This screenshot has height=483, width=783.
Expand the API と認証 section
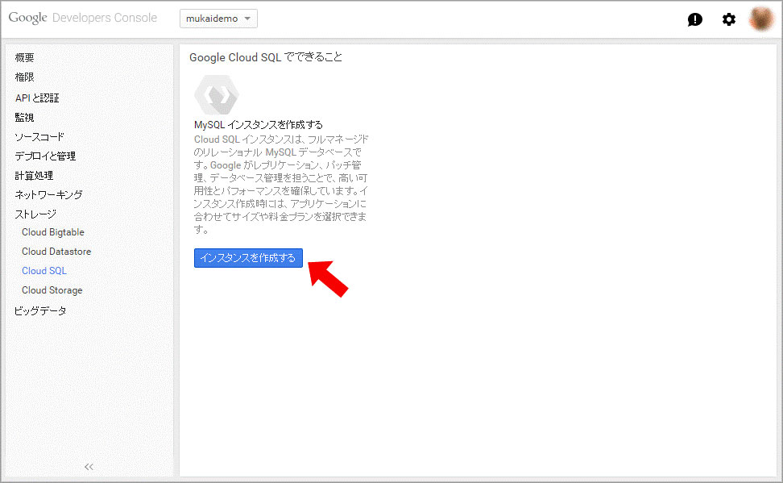37,98
